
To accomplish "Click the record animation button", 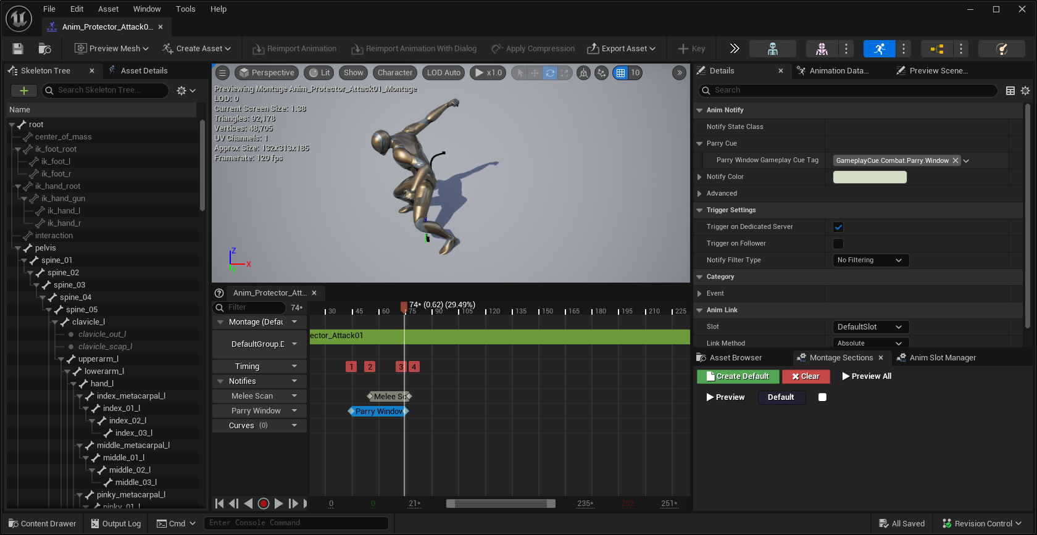I will (x=264, y=504).
